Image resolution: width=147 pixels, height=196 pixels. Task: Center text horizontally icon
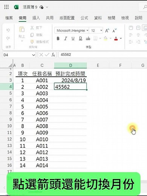click(138, 35)
